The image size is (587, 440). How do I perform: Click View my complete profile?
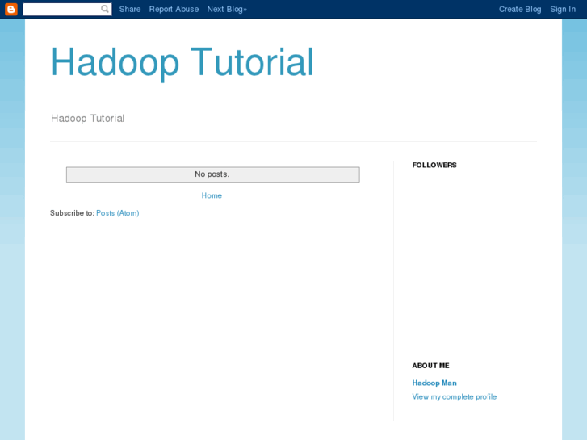point(454,396)
